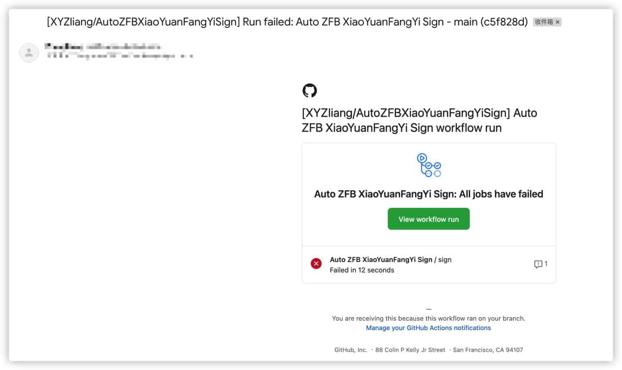Open the annotations comment icon
622x370 pixels.
(x=538, y=265)
